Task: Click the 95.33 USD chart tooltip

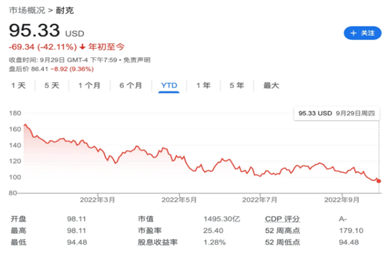Action: [x=336, y=113]
